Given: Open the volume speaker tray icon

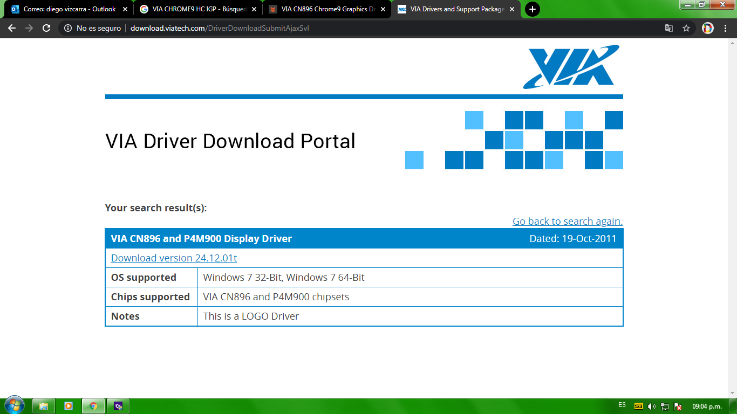Looking at the screenshot, I should click(x=652, y=406).
